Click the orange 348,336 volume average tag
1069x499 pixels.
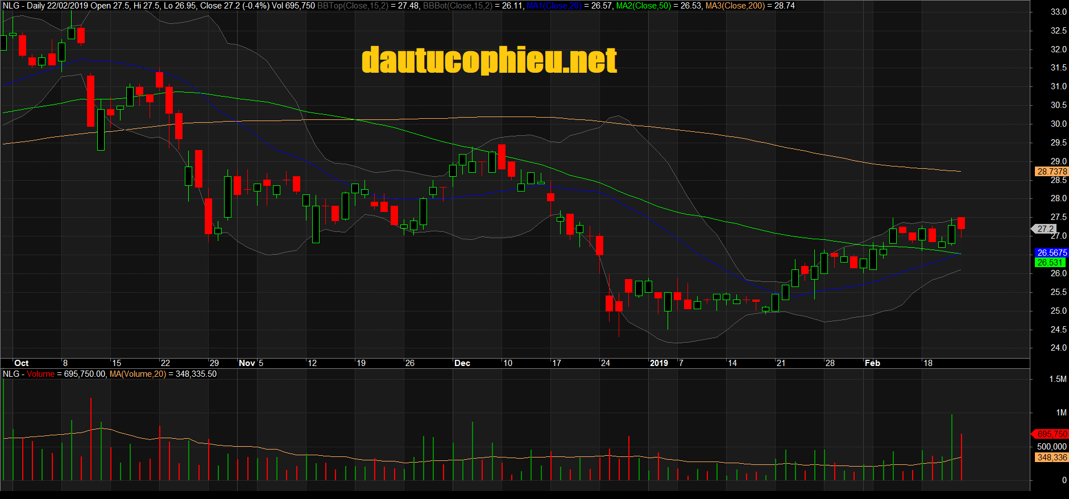(x=1051, y=458)
